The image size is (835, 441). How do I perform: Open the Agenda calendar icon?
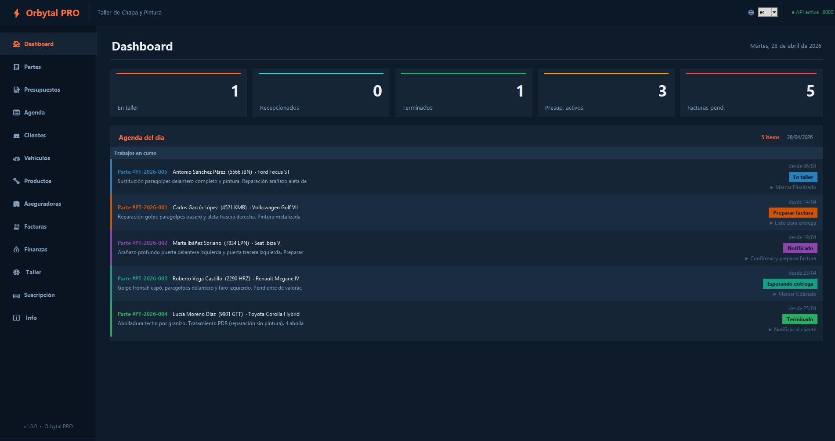click(x=16, y=112)
